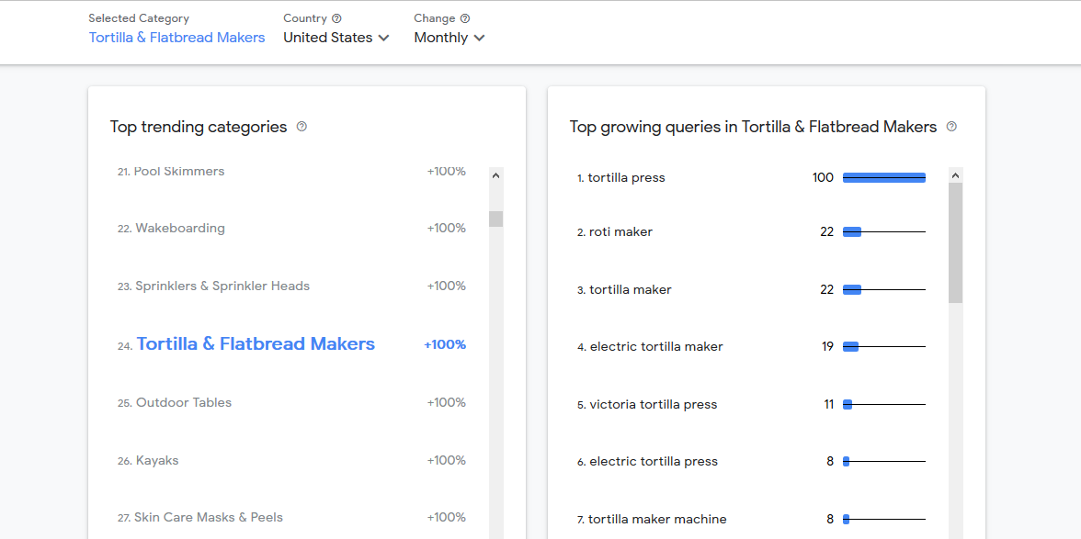Click the roti maker query row
This screenshot has height=539, width=1081.
click(620, 232)
